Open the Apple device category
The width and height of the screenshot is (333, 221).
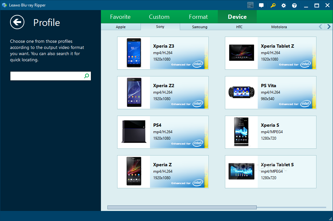pos(121,27)
